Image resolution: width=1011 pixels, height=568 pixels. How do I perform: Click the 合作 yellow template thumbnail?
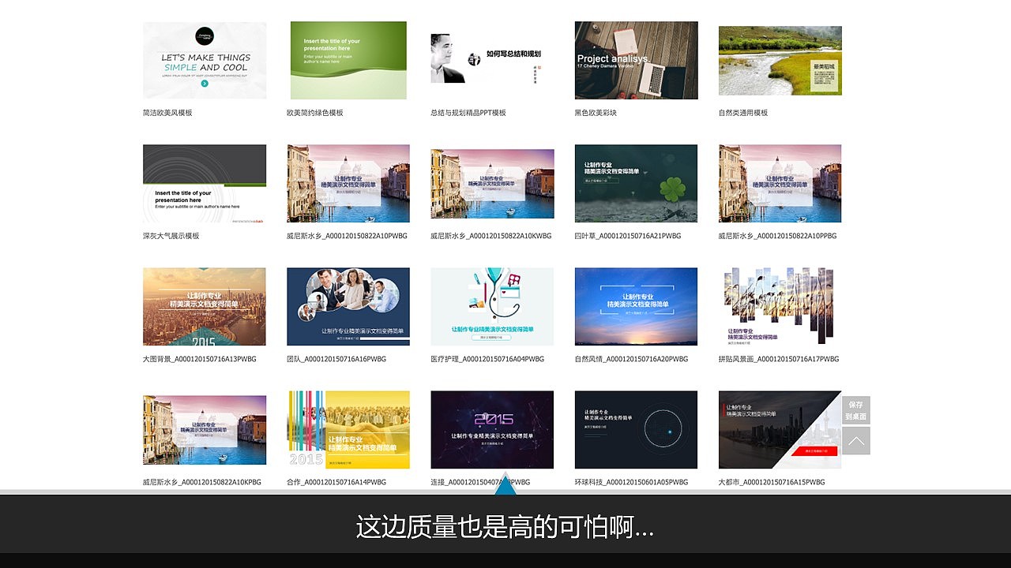(x=348, y=429)
